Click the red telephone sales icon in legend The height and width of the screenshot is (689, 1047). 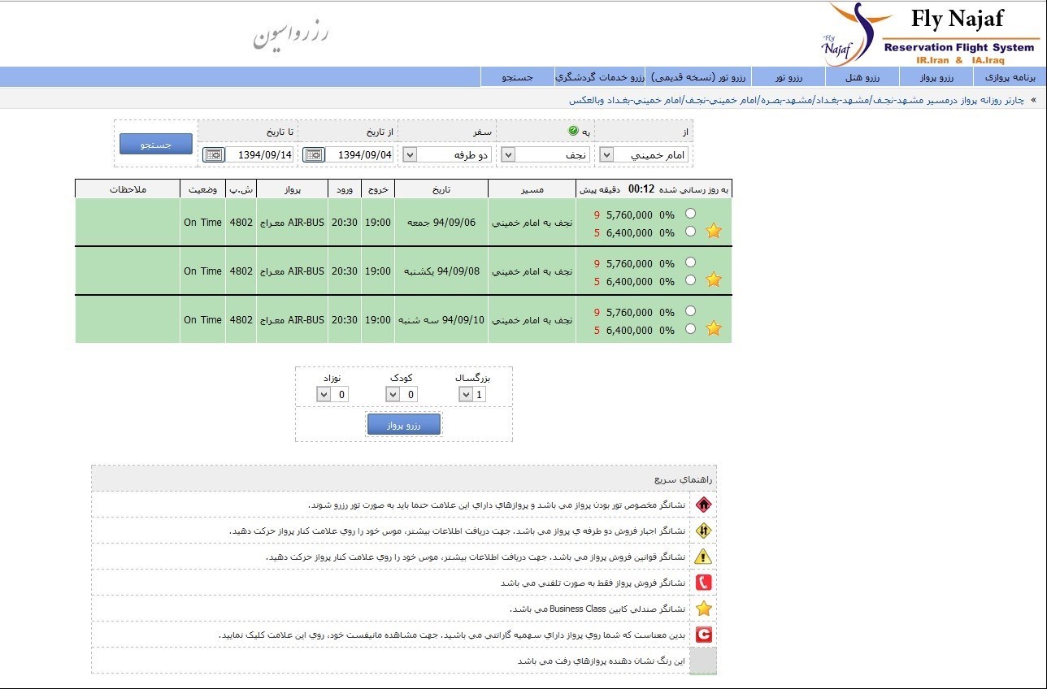(704, 583)
